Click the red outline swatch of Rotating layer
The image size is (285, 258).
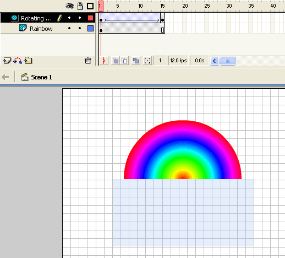90,18
